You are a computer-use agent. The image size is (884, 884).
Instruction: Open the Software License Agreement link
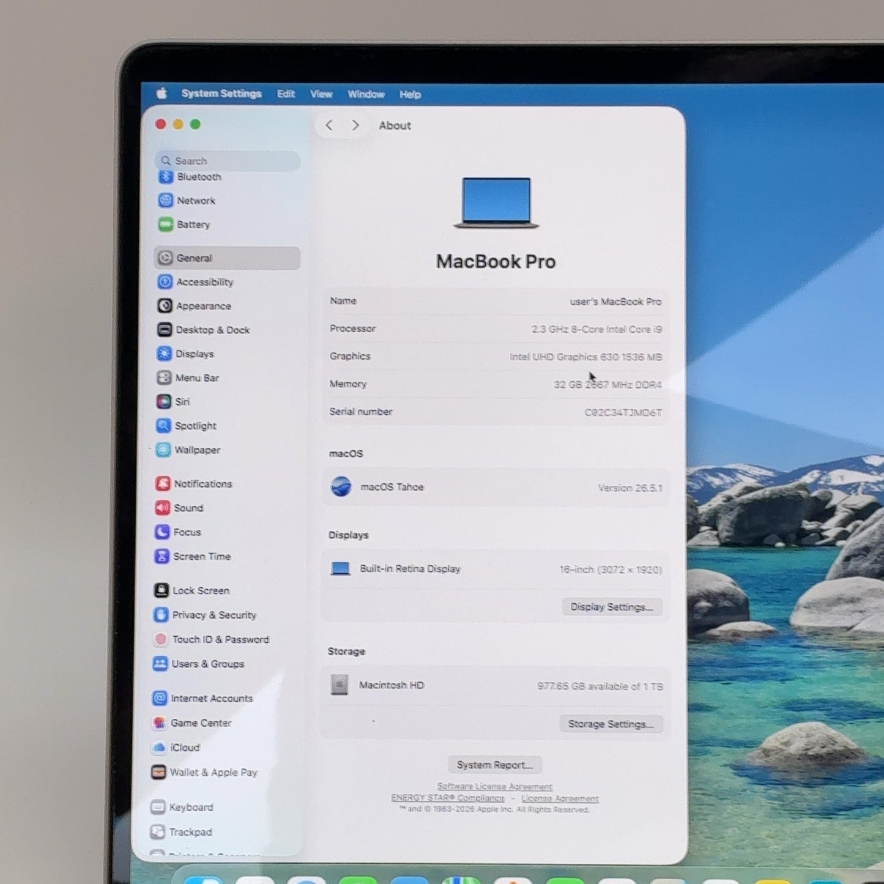coord(495,787)
